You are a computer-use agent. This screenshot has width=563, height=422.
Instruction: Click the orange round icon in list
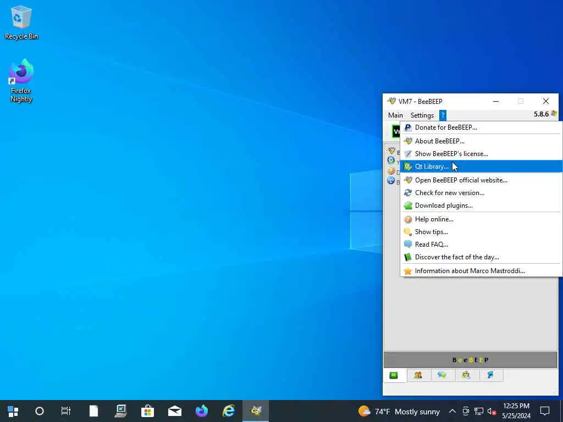click(391, 171)
